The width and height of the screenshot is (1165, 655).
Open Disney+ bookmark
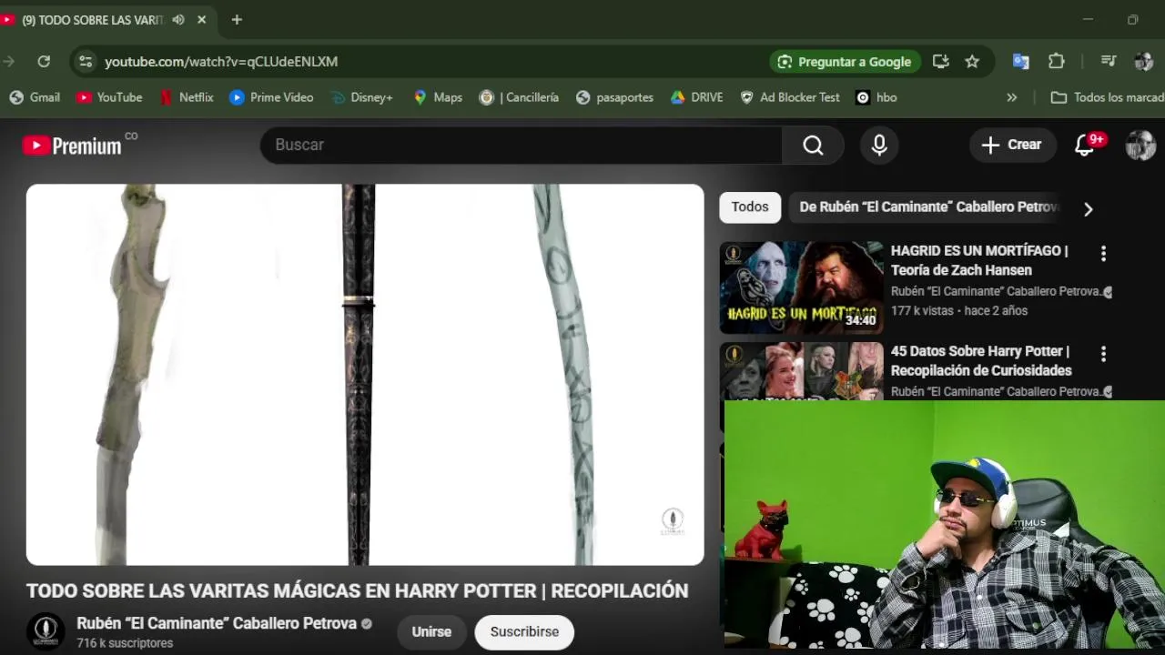coord(361,97)
